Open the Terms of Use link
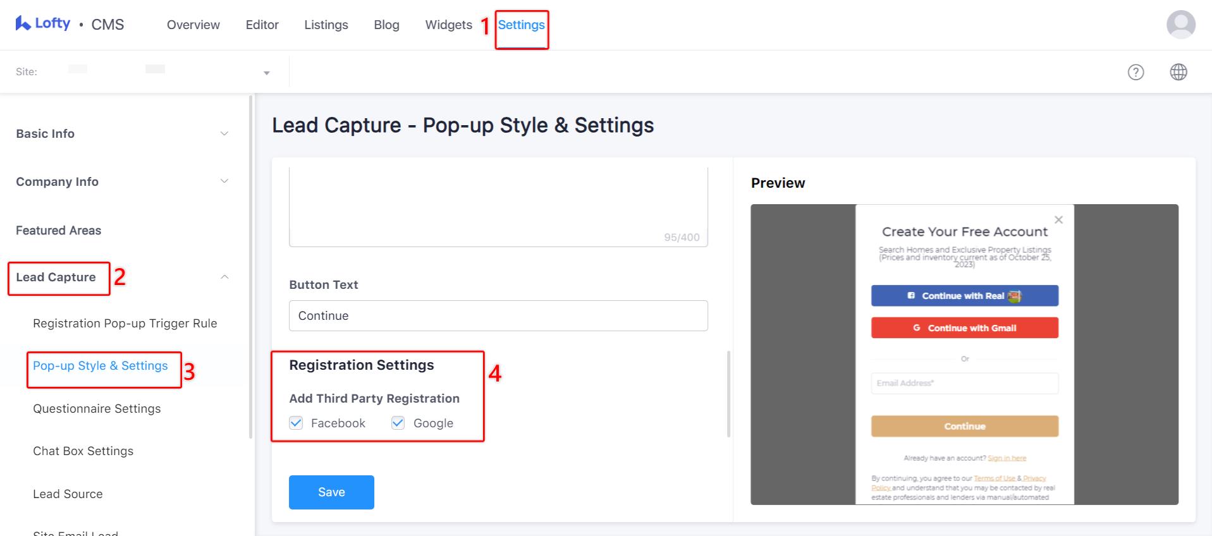Screen dimensions: 1212x536 [994, 478]
